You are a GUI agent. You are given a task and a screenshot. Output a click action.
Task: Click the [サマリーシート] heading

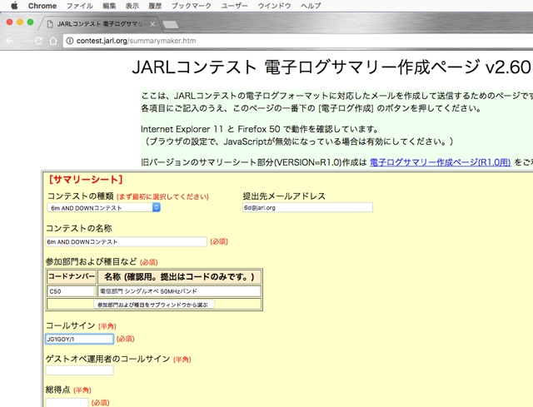pyautogui.click(x=85, y=180)
